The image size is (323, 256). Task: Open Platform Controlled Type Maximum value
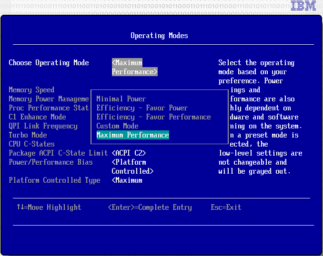(127, 180)
